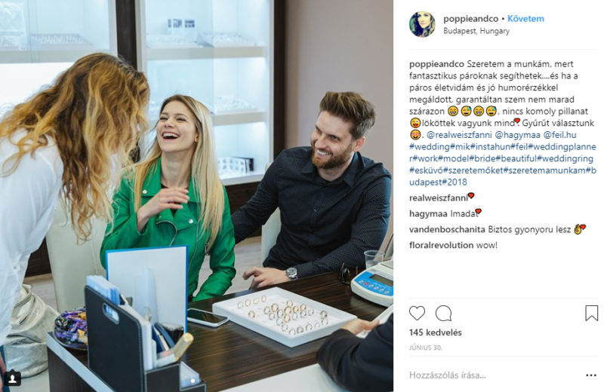Open comment with speech bubble icon
The height and width of the screenshot is (392, 604).
(x=443, y=313)
